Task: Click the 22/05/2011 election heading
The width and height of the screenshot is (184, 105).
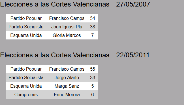Action: 75,55
